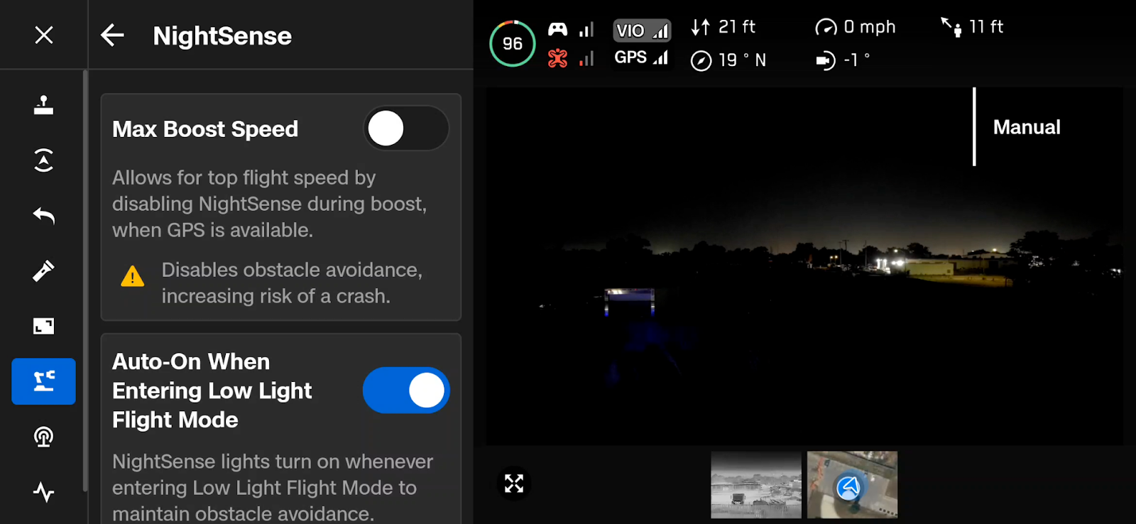Open the return-to-home settings icon
Screen dimensions: 1136x524
43,215
